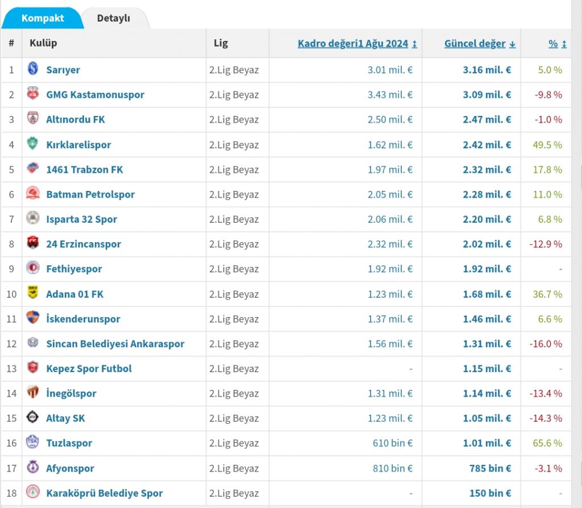
Task: Open the Altay SK club link
Action: pos(65,419)
